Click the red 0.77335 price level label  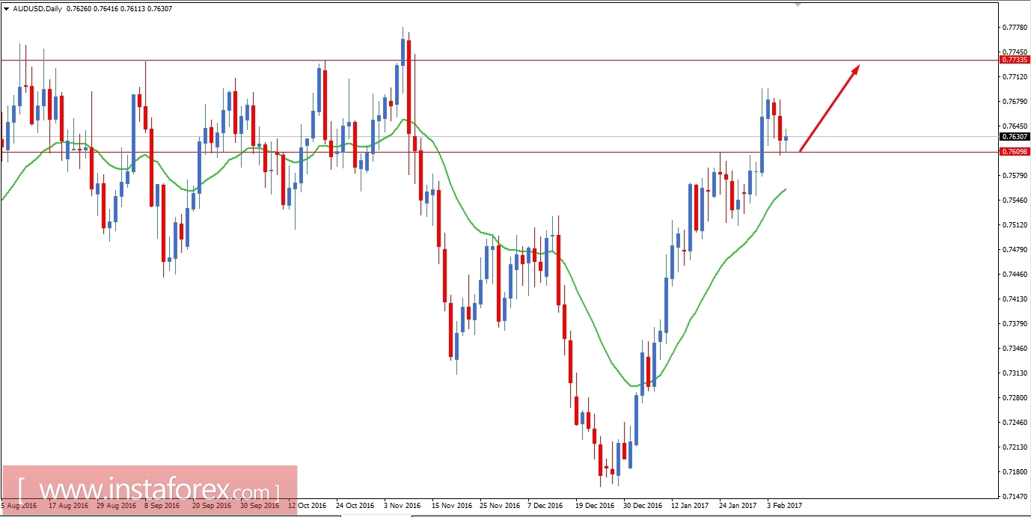point(1014,59)
